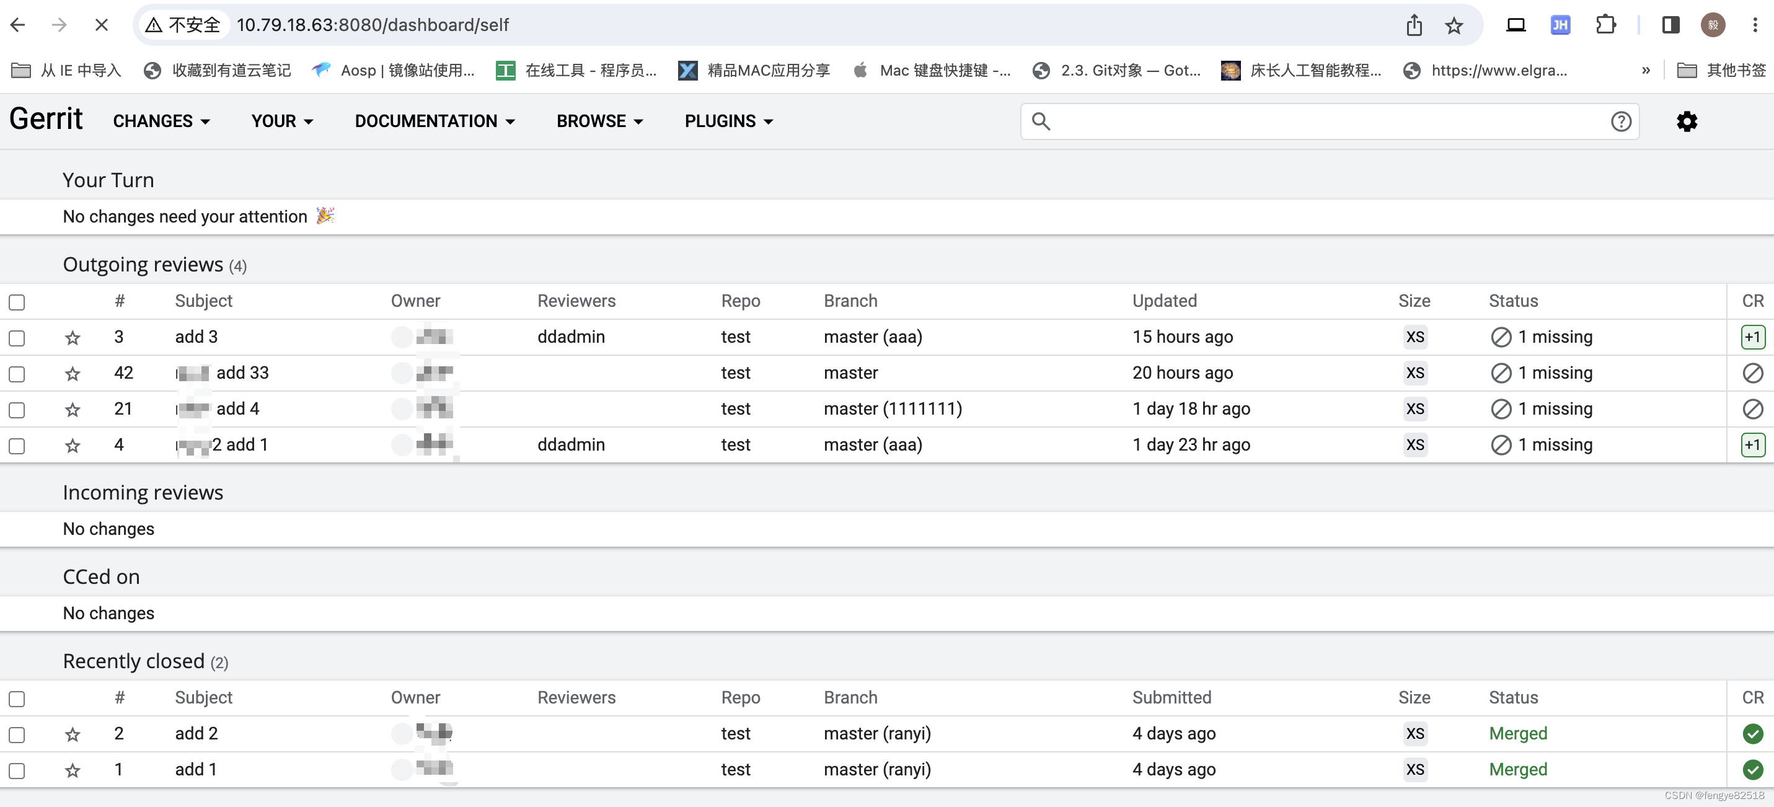Click the ddadmin reviewer on change 3

(x=570, y=337)
